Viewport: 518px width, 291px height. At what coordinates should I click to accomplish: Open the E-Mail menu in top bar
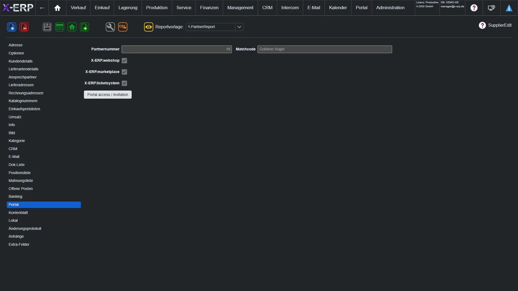click(x=314, y=8)
